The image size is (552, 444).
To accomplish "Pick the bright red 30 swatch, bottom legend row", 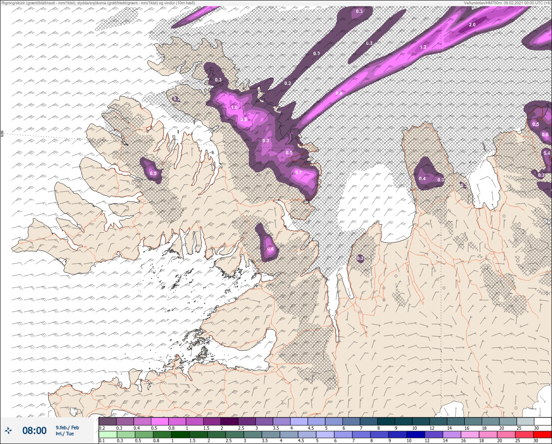I will (x=543, y=435).
